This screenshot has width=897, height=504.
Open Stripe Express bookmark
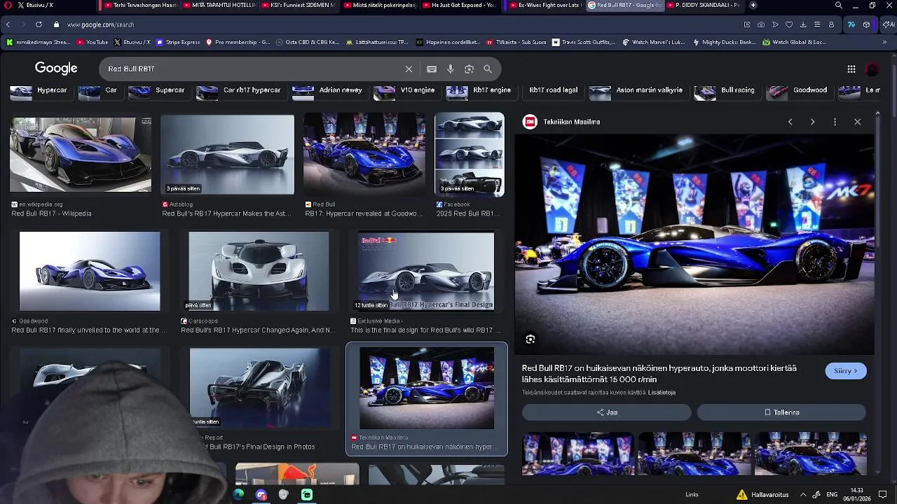pos(179,42)
